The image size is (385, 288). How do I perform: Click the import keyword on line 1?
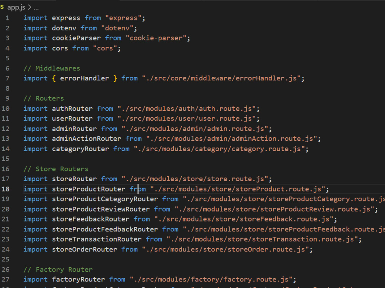pyautogui.click(x=35, y=18)
